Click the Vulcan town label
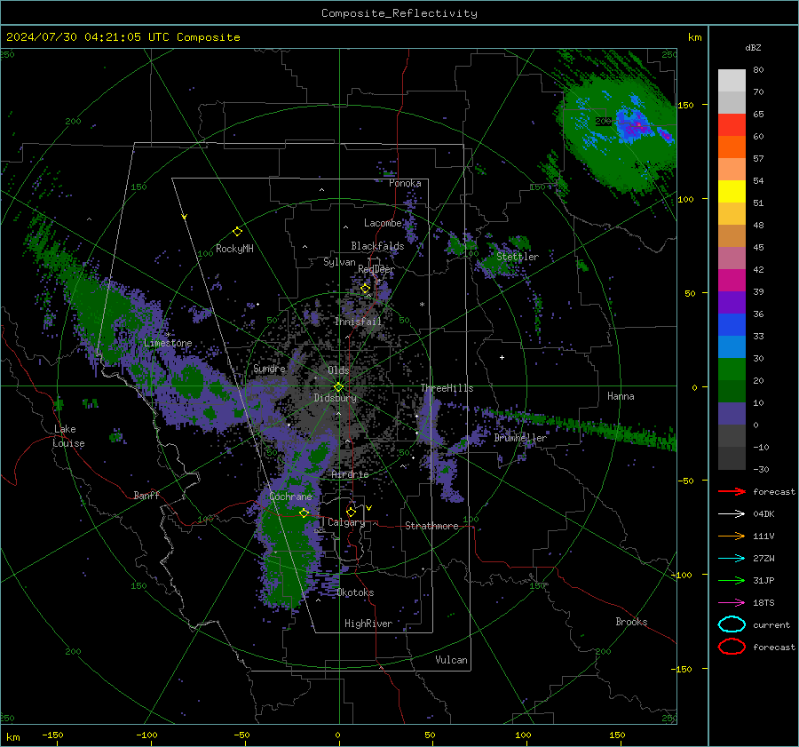Screen dimensions: 799x747 [x=451, y=660]
